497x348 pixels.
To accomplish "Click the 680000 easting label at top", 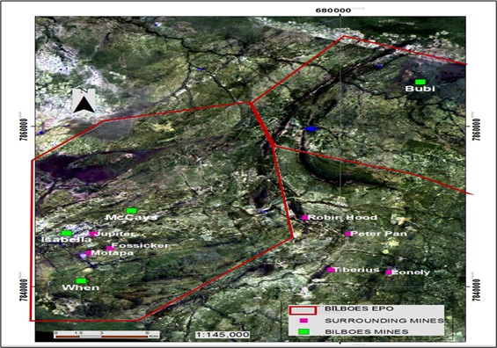I will (333, 11).
